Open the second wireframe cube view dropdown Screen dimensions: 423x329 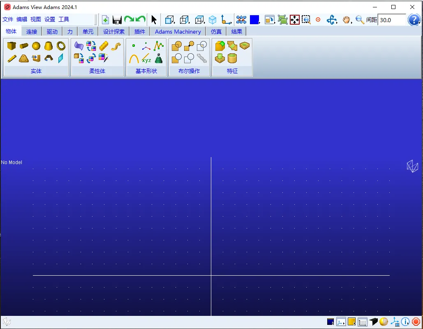pyautogui.click(x=185, y=20)
